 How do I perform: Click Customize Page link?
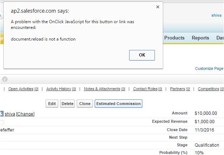(209, 68)
